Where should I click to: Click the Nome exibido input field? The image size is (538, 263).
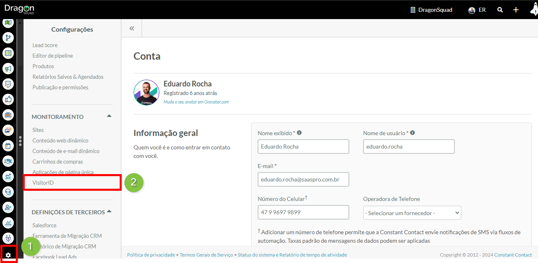[x=303, y=147]
